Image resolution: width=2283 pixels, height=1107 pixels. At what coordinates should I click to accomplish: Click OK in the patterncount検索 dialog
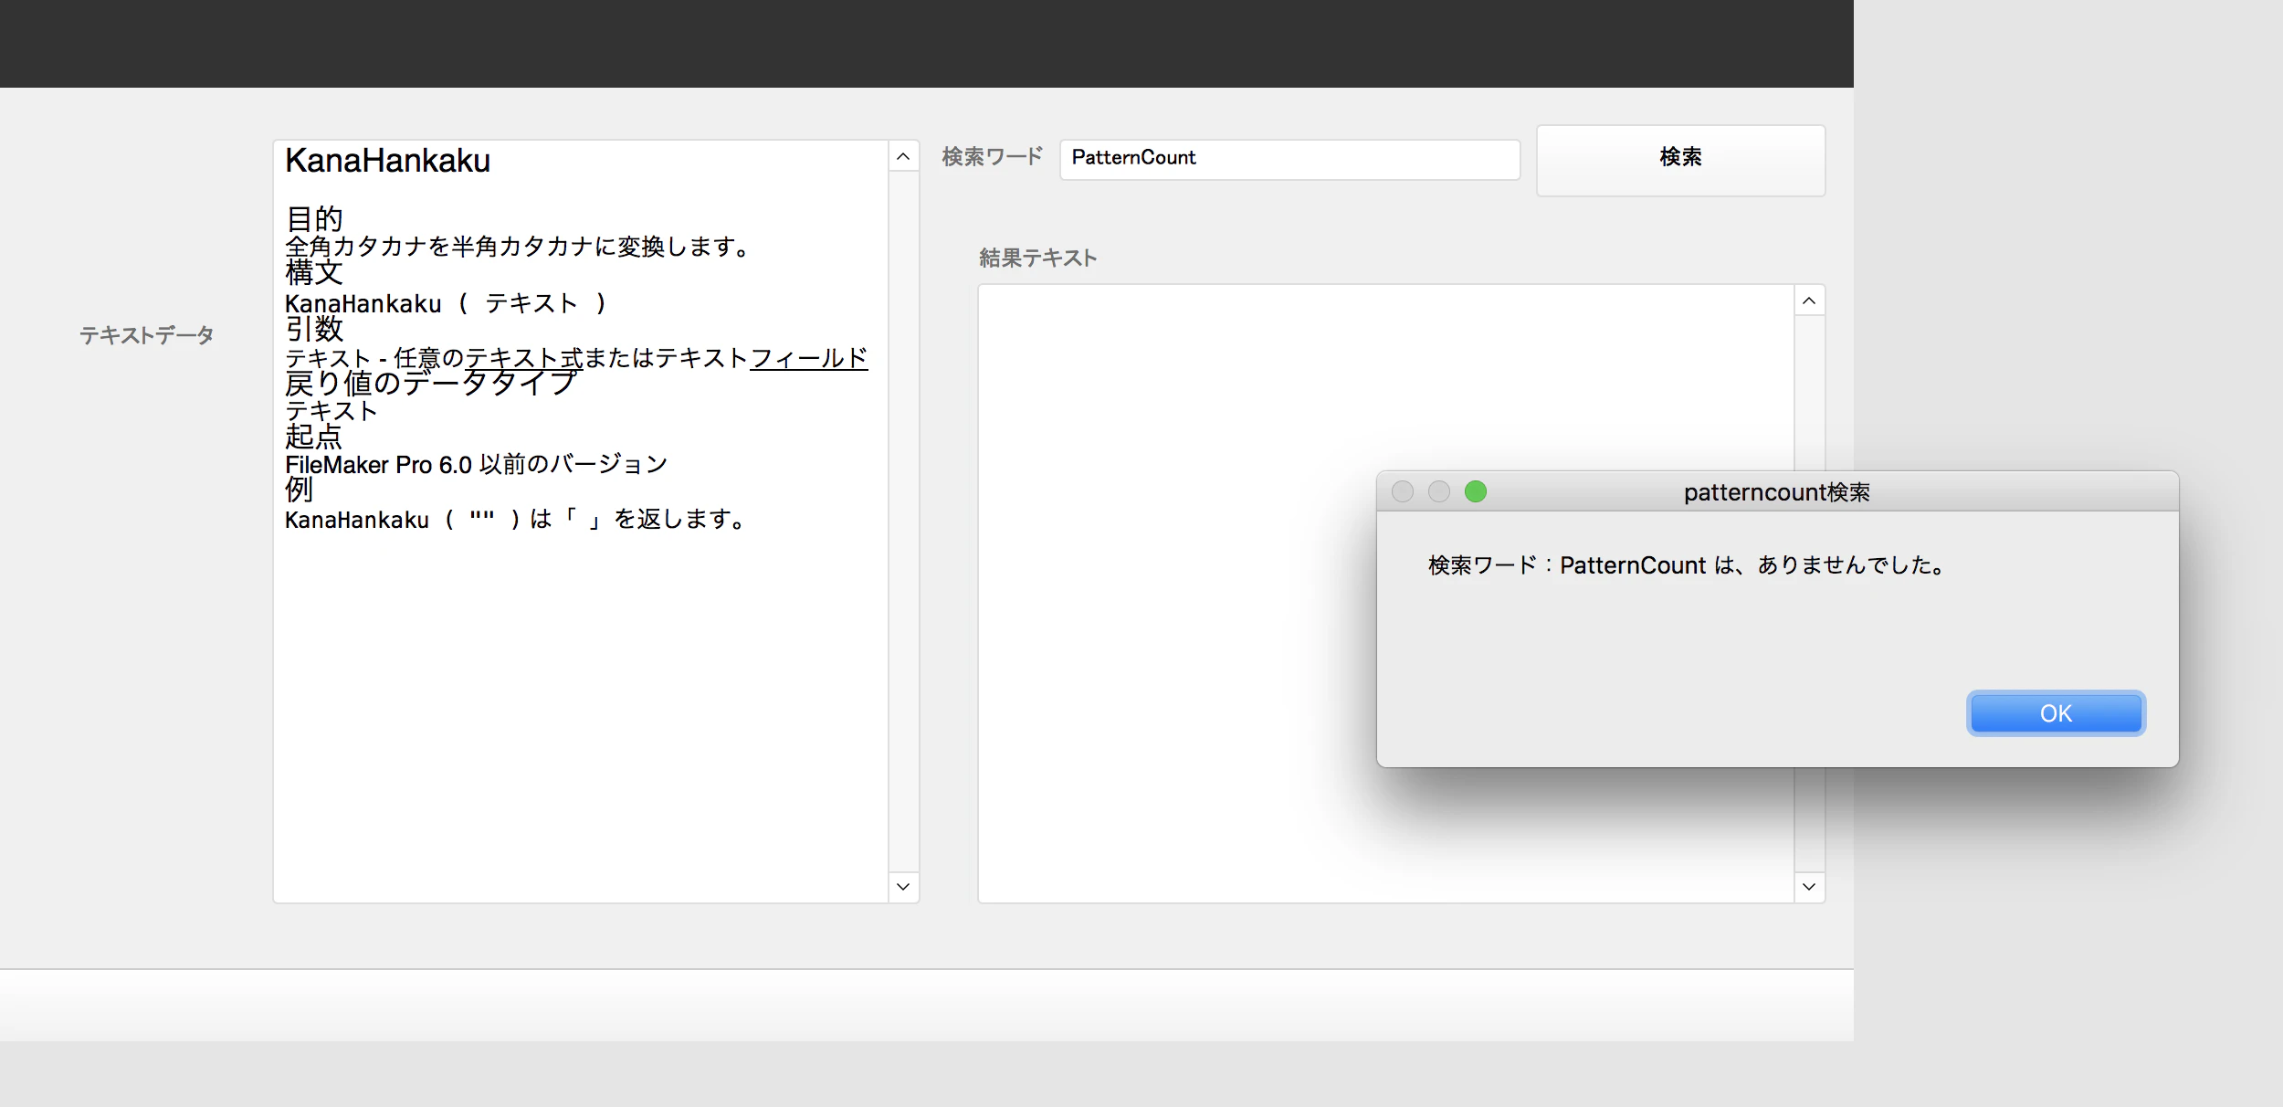[2056, 713]
